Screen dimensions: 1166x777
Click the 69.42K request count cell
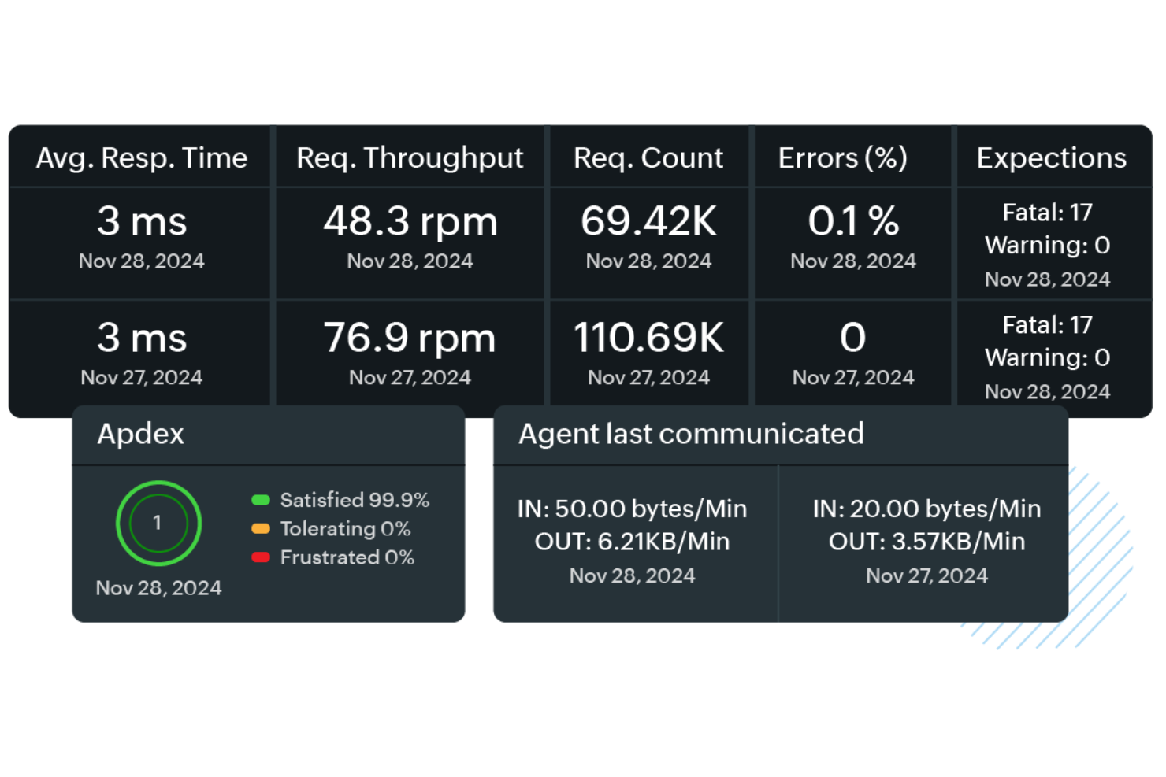648,243
